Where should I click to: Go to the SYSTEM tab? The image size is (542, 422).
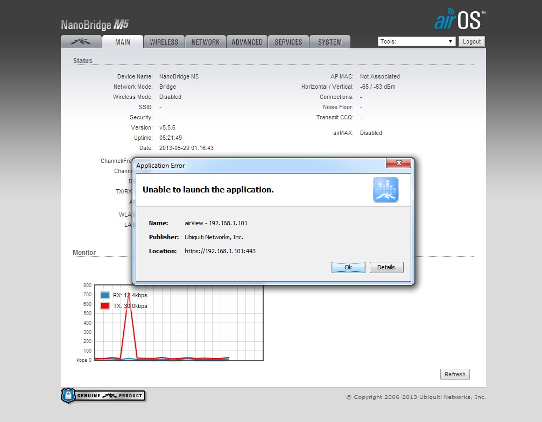coord(330,42)
